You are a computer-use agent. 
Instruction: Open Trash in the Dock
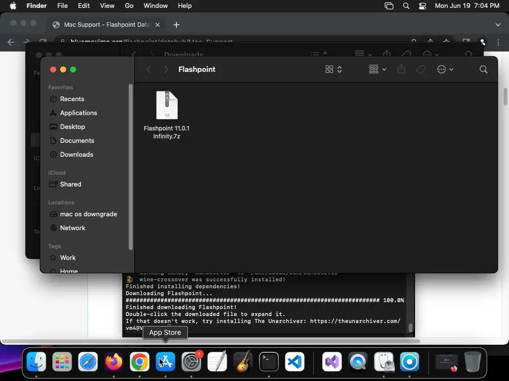click(473, 362)
